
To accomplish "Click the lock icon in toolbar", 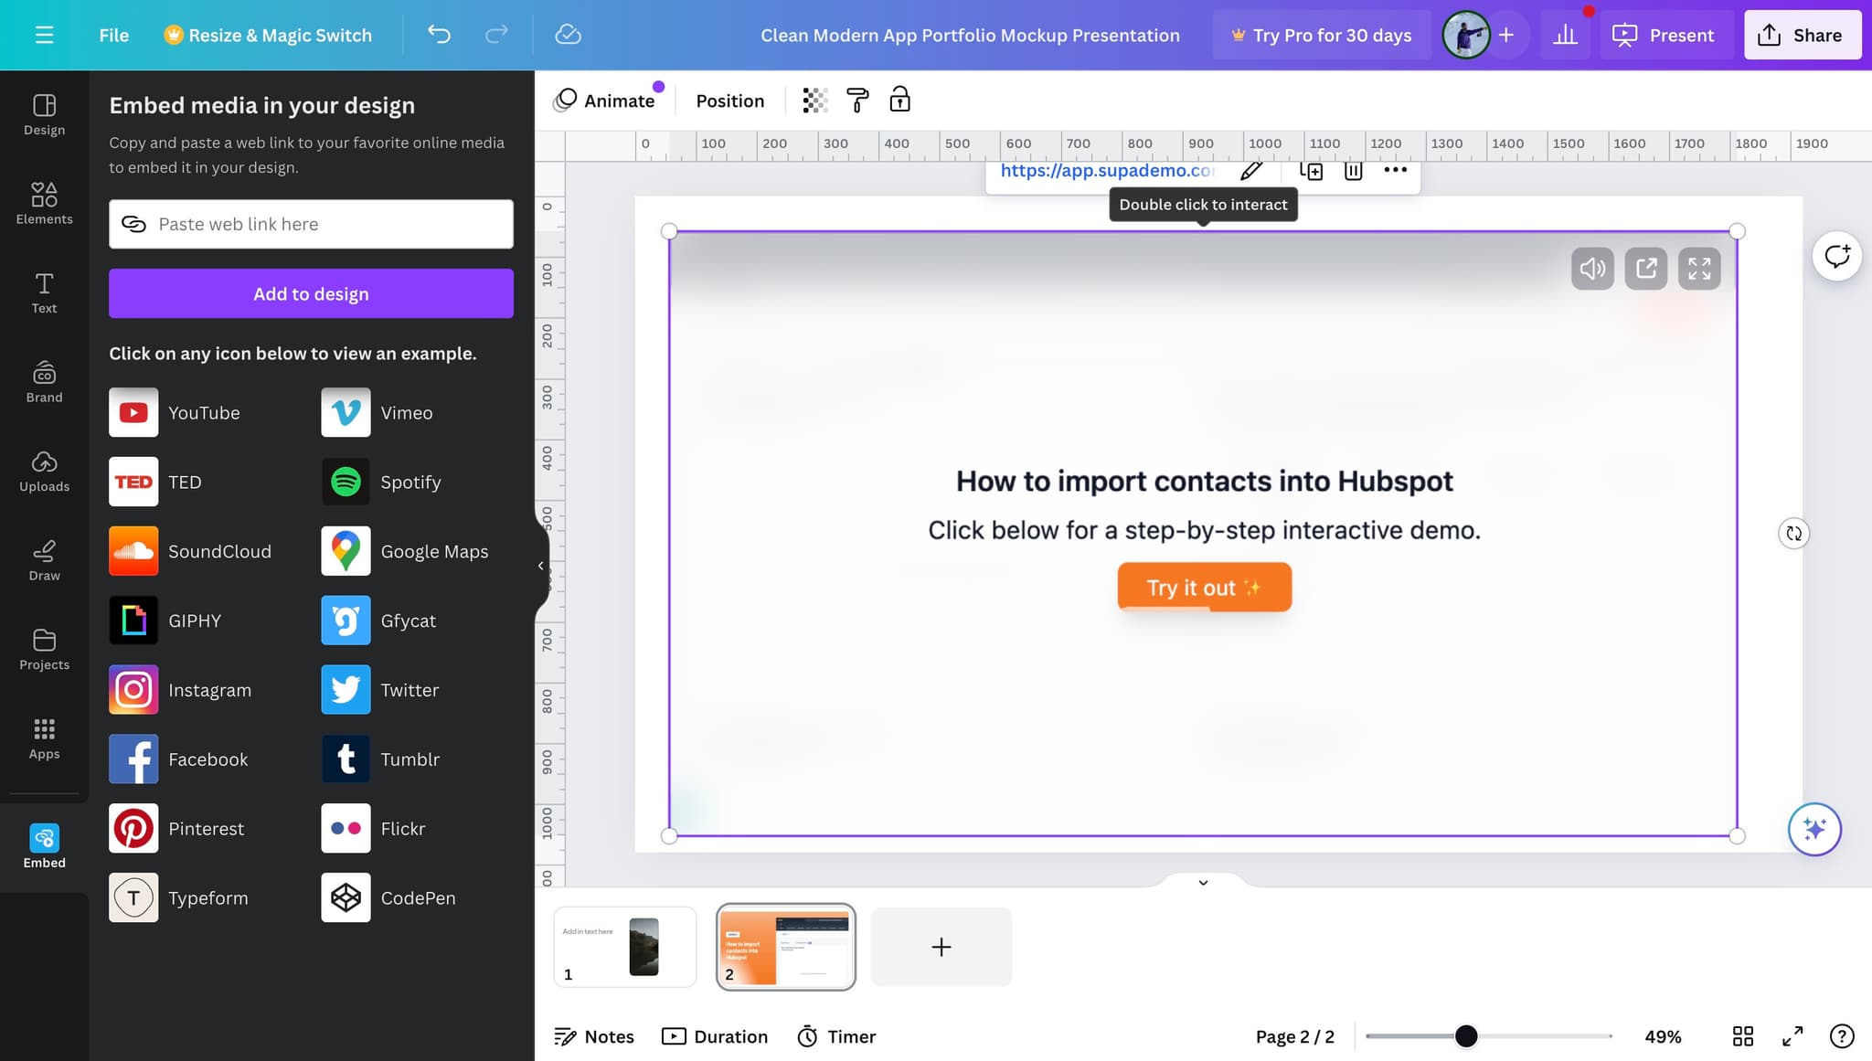I will tap(899, 100).
